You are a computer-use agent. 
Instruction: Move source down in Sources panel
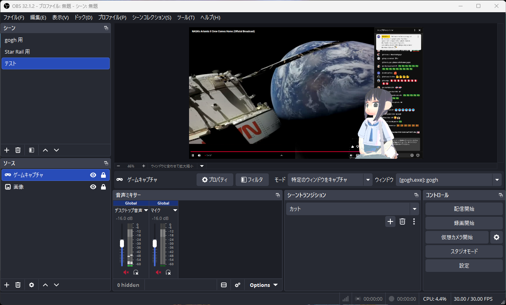point(56,285)
